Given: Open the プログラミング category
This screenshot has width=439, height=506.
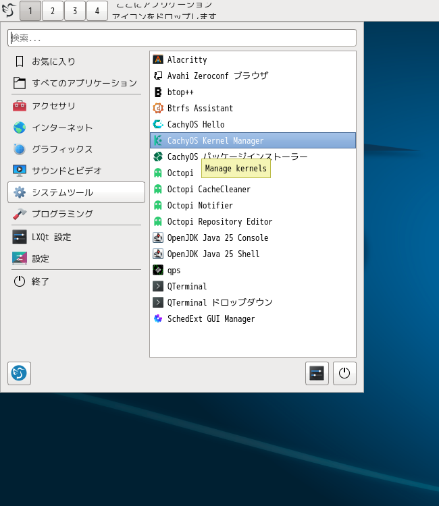Looking at the screenshot, I should coord(76,214).
